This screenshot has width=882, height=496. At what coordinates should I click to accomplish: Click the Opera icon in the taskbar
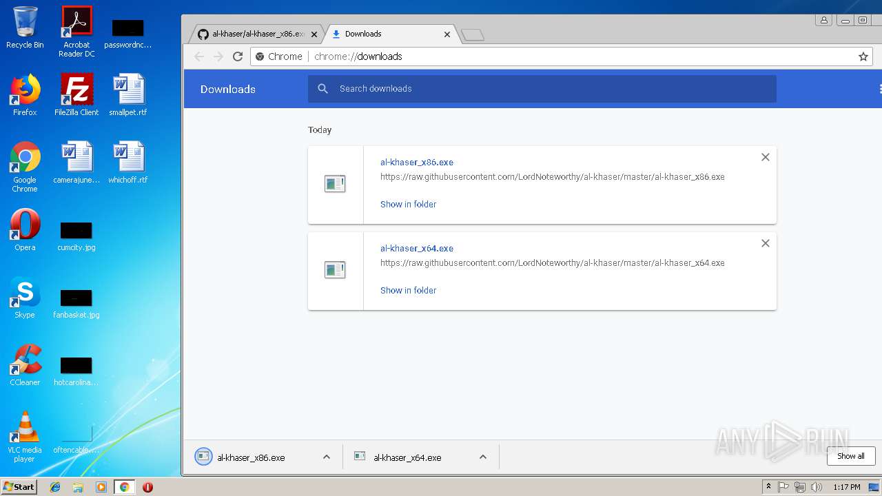147,487
